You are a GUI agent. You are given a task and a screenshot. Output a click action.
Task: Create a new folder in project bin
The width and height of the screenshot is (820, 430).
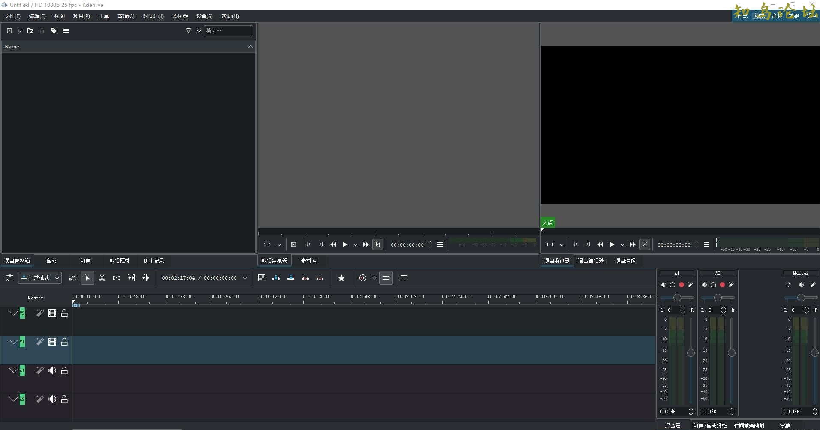[30, 31]
